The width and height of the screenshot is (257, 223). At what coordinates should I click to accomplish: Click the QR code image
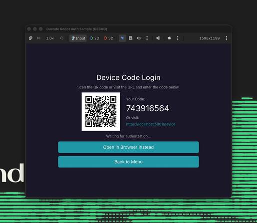click(101, 112)
